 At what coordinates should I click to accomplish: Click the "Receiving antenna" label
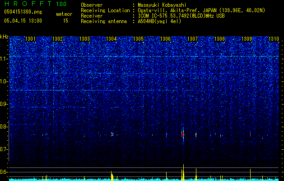pos(104,21)
